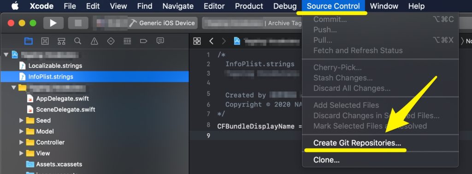Open the Xcode application menu
472x174 pixels.
41,6
